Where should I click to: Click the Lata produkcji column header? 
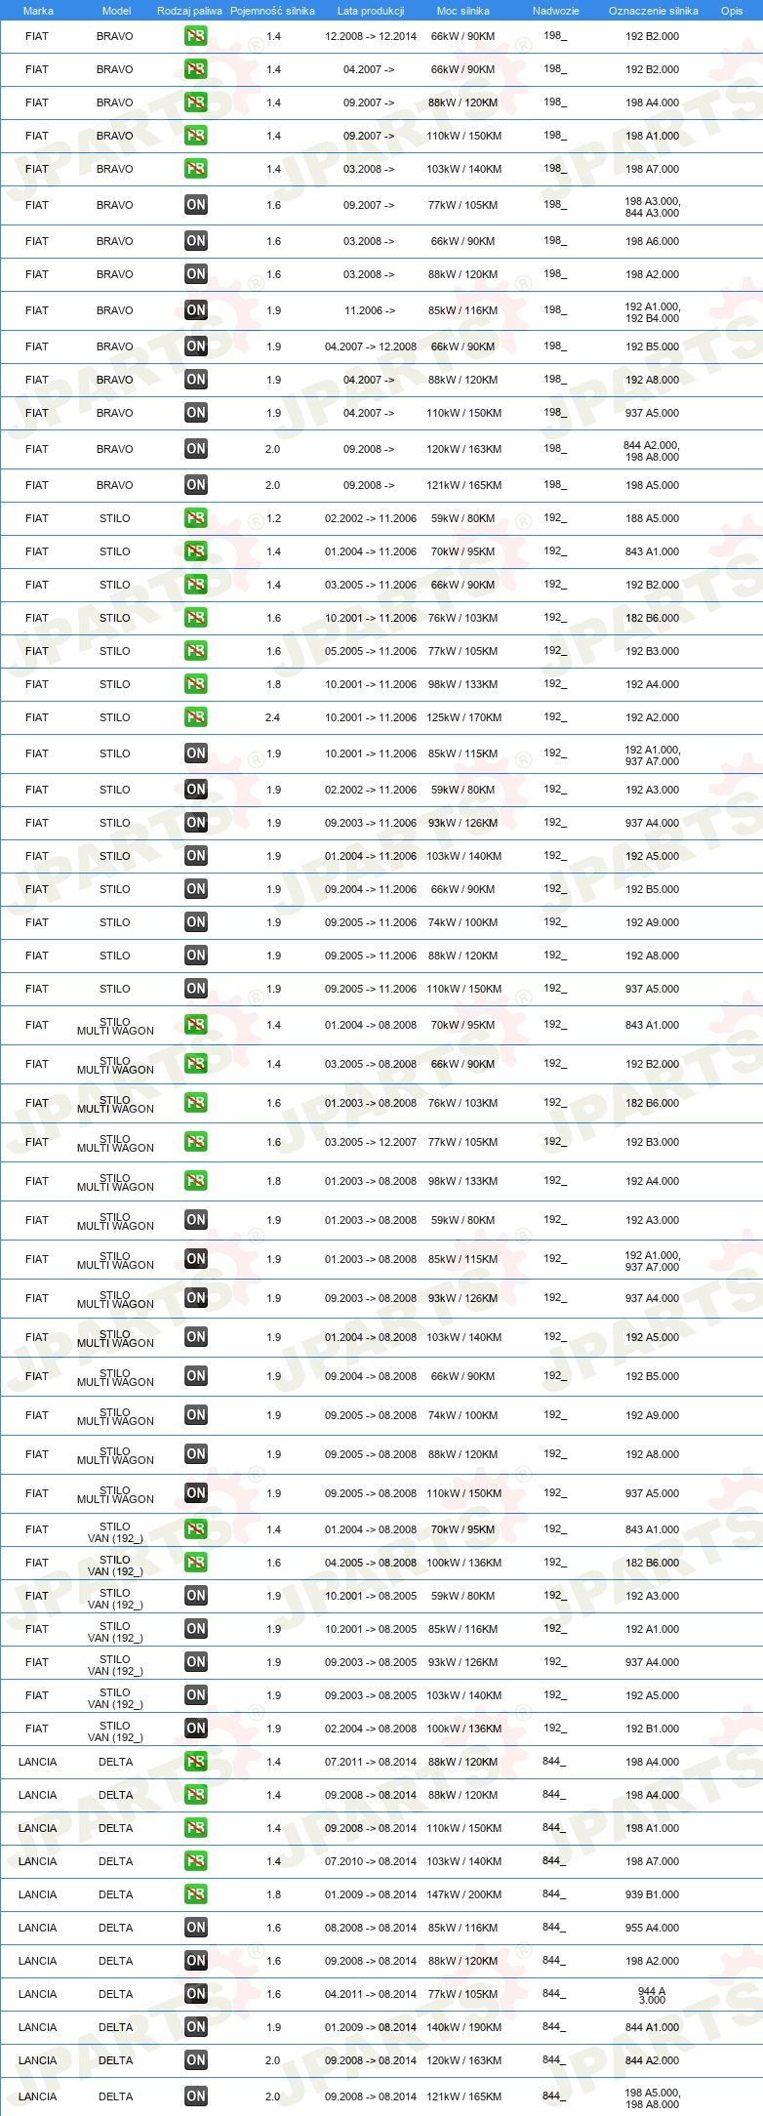(x=371, y=11)
